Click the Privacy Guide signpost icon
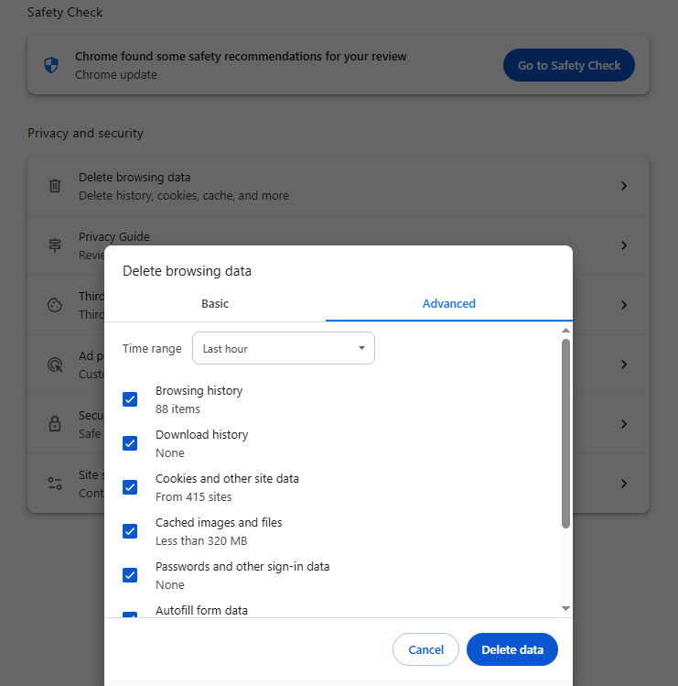The image size is (678, 686). point(55,245)
